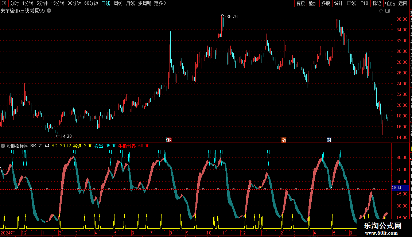
Task: Select the 1分钟 period
Action: [x=28, y=3]
